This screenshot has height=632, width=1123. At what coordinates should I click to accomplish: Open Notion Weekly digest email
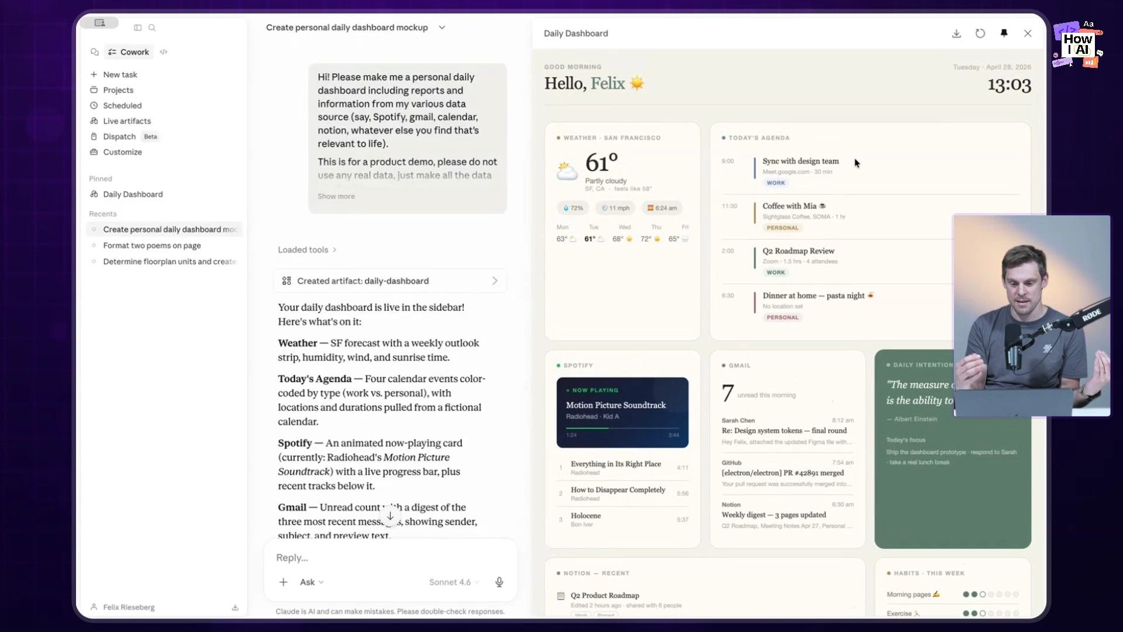click(x=787, y=515)
